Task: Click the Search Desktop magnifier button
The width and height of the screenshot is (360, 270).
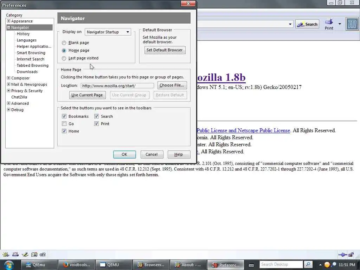Action: point(308,264)
